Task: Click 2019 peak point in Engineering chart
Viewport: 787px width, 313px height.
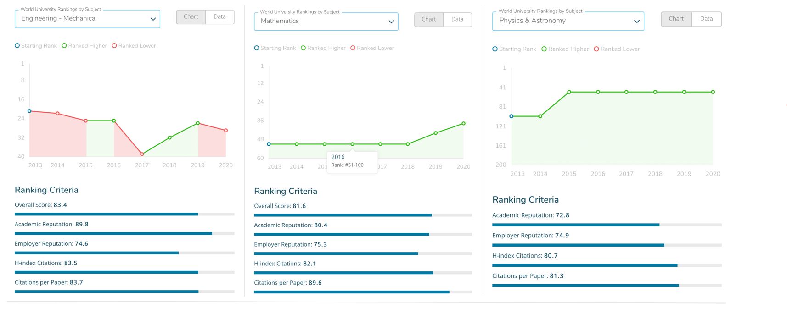Action: 198,123
